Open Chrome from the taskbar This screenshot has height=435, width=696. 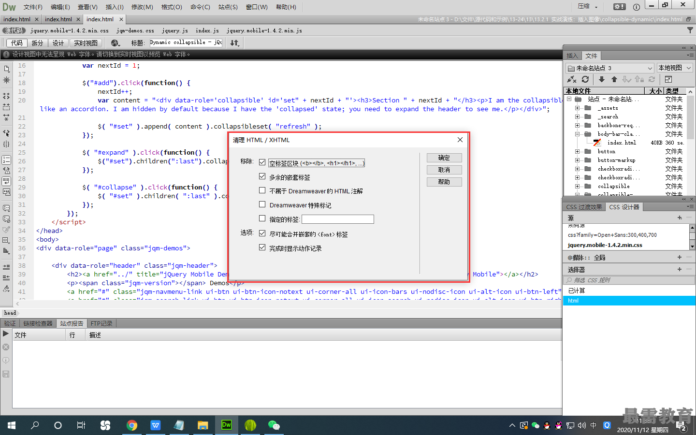click(131, 425)
